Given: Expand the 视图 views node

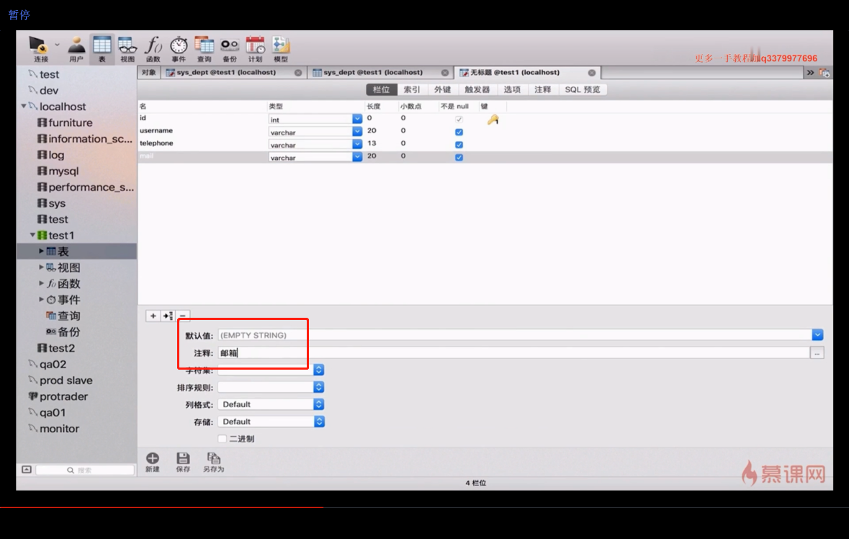Looking at the screenshot, I should [x=41, y=267].
